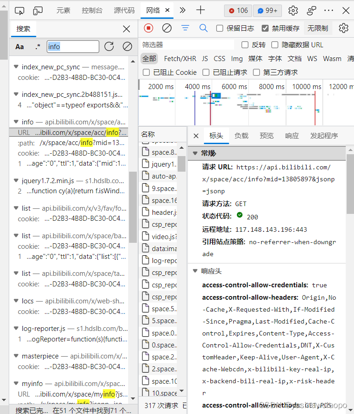Filter requests by JS type
The width and height of the screenshot is (354, 414).
[205, 59]
